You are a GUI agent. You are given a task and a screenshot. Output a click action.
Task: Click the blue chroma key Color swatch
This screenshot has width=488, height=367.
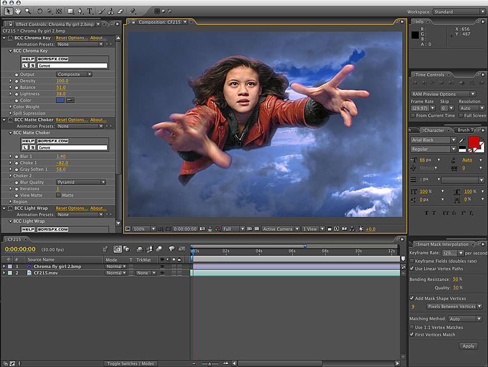point(60,100)
